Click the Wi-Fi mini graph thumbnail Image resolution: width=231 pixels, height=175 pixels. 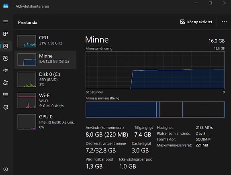point(27,100)
